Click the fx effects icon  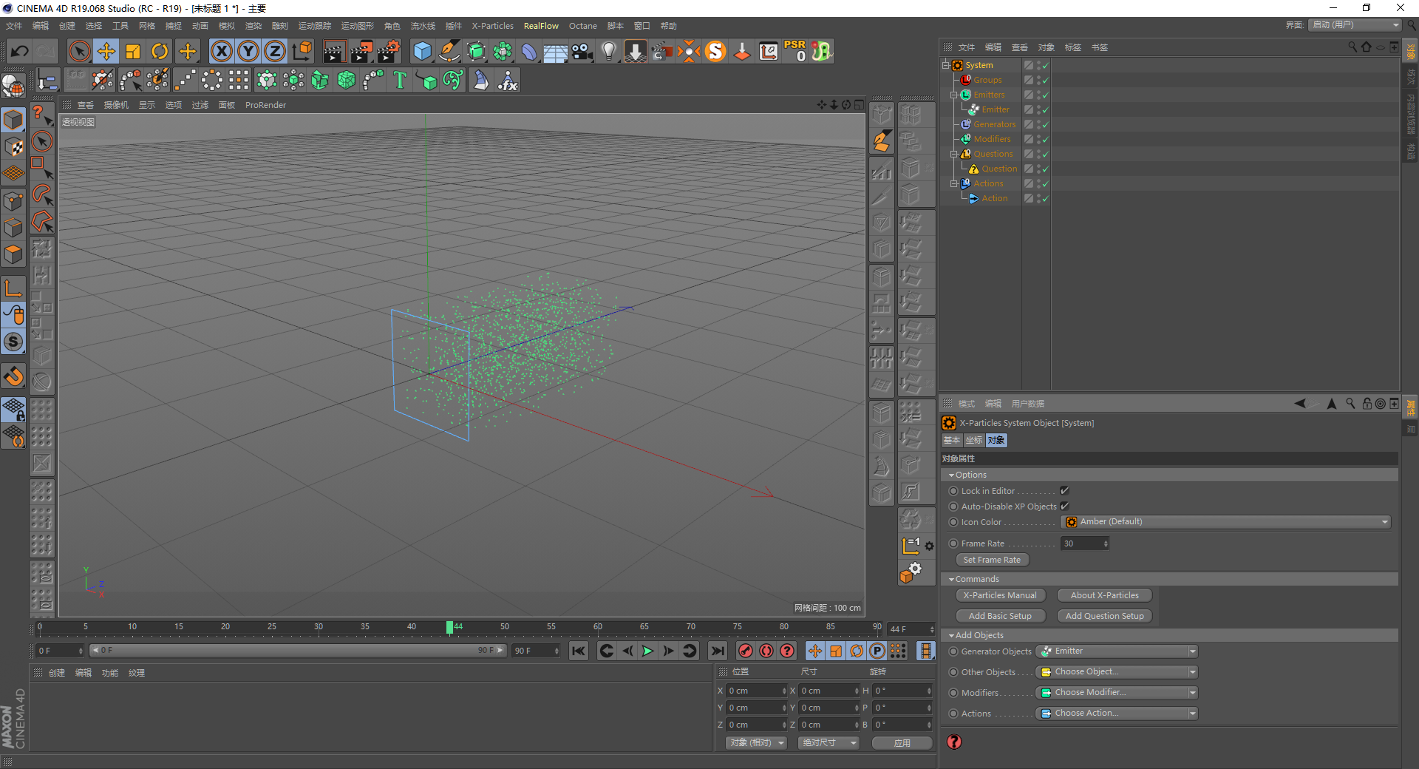tap(508, 80)
